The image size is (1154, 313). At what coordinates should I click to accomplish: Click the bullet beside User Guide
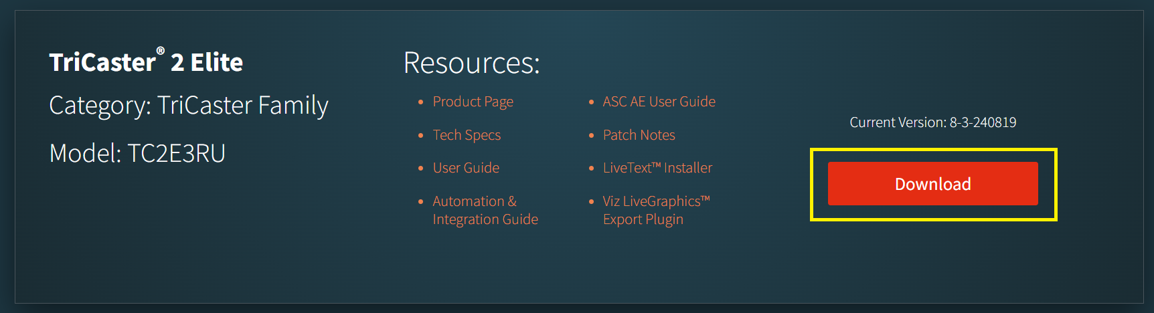[420, 169]
